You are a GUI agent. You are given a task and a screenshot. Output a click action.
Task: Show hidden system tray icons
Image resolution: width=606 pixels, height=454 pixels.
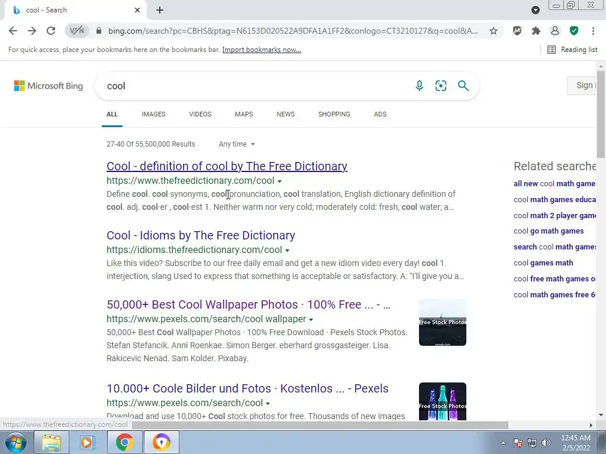coord(503,443)
